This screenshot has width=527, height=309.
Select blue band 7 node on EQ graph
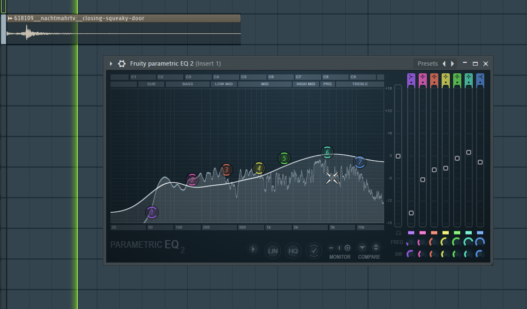[360, 162]
